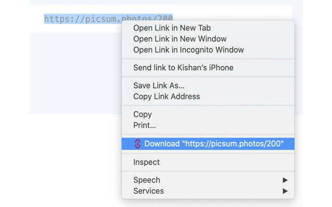Select Open Link in Incognito Window

[188, 50]
